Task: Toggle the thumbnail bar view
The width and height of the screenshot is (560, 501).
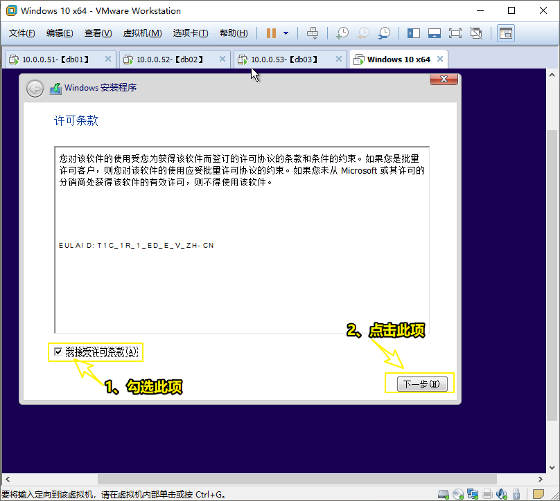Action: 435,33
